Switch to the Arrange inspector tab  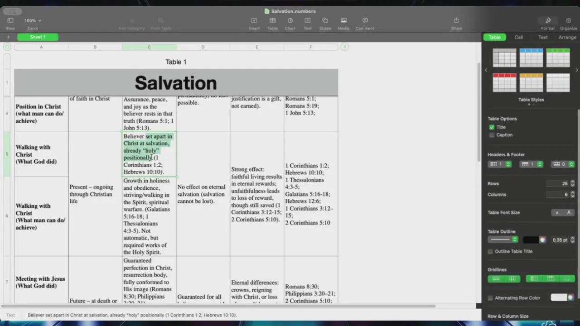coord(567,37)
